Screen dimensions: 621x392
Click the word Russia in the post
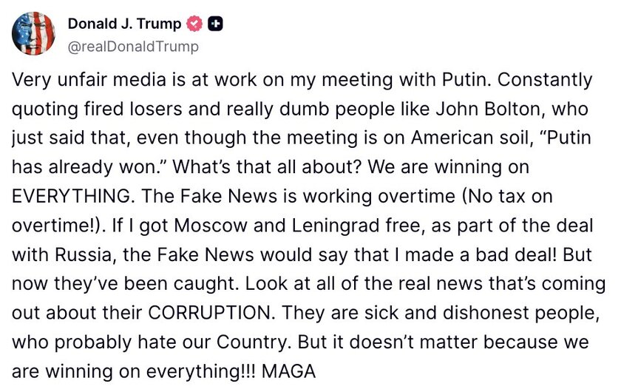[x=84, y=255]
